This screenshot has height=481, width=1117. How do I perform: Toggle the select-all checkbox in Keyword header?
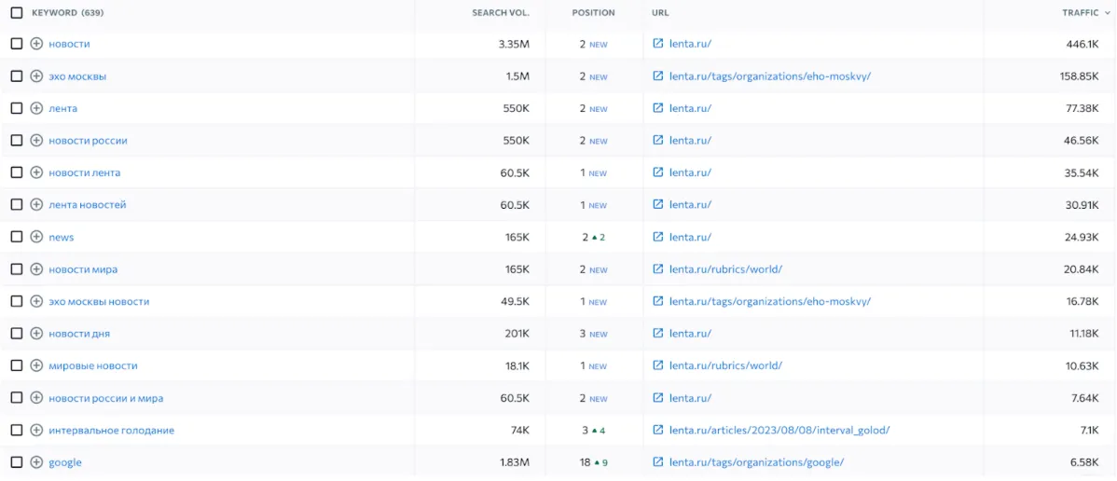click(x=16, y=13)
